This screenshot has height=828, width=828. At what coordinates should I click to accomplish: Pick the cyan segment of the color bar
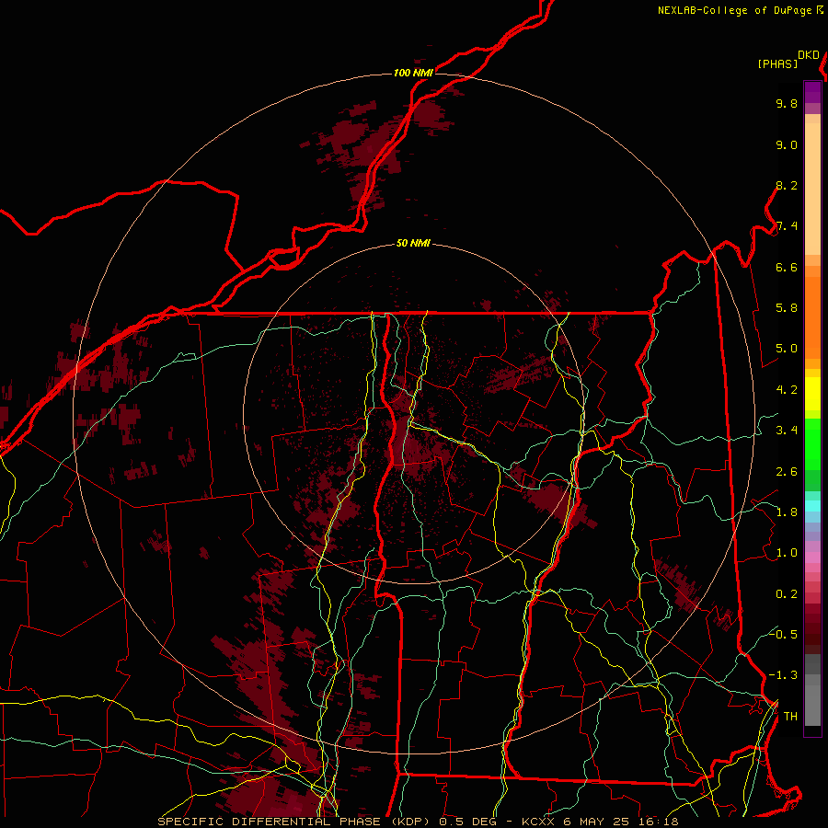pos(812,505)
